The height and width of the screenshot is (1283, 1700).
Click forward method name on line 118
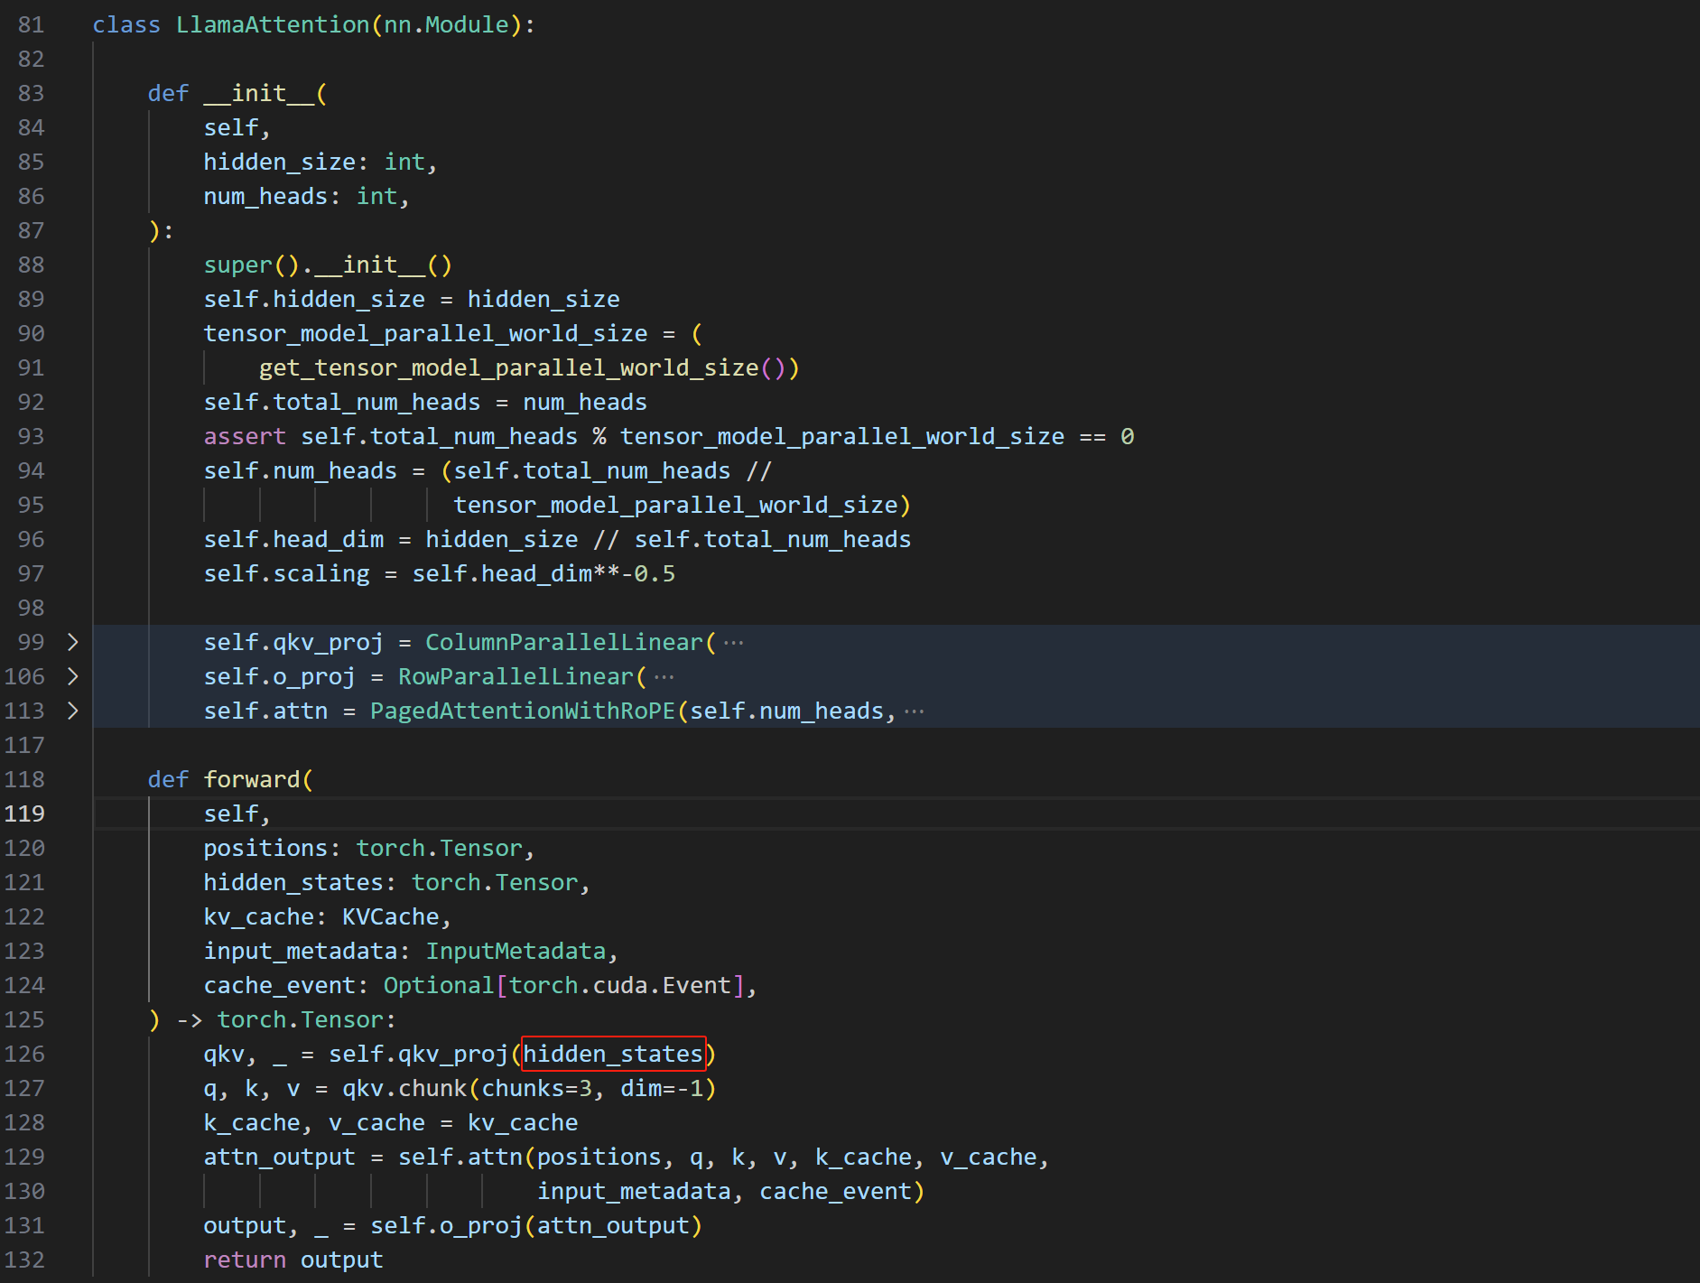[252, 779]
